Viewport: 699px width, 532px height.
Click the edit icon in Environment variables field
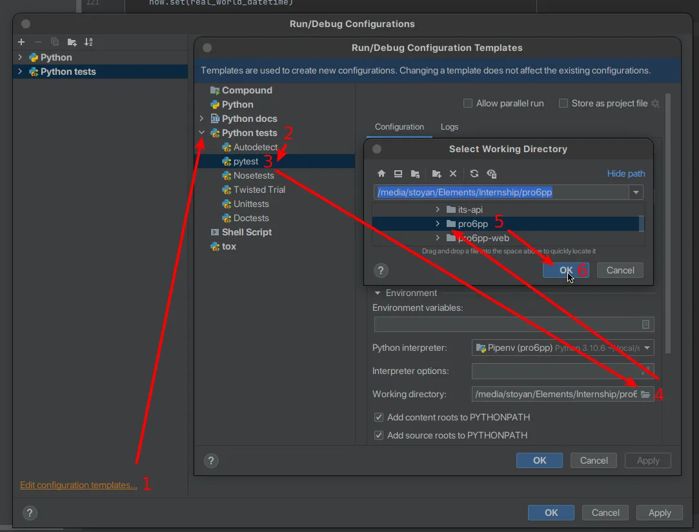pos(645,324)
